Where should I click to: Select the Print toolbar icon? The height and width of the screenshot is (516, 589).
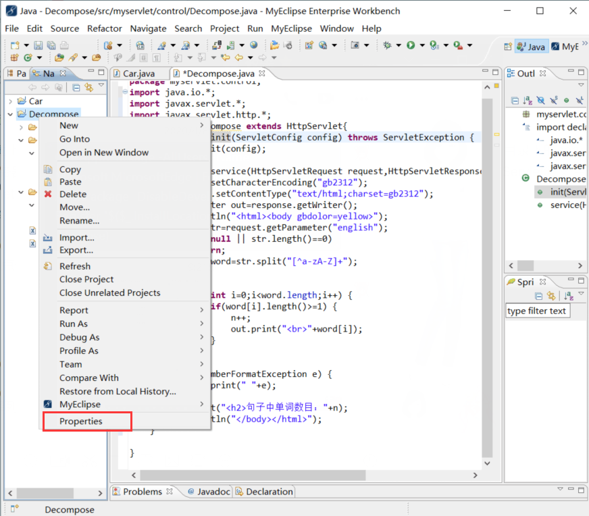(64, 47)
